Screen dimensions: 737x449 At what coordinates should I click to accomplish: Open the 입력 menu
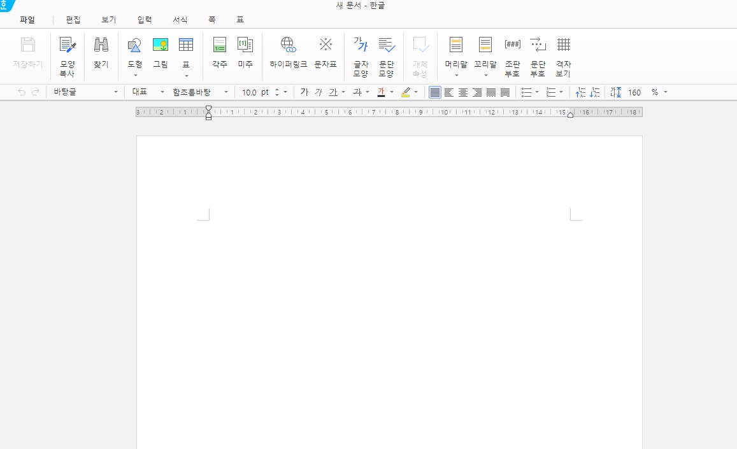click(x=145, y=20)
